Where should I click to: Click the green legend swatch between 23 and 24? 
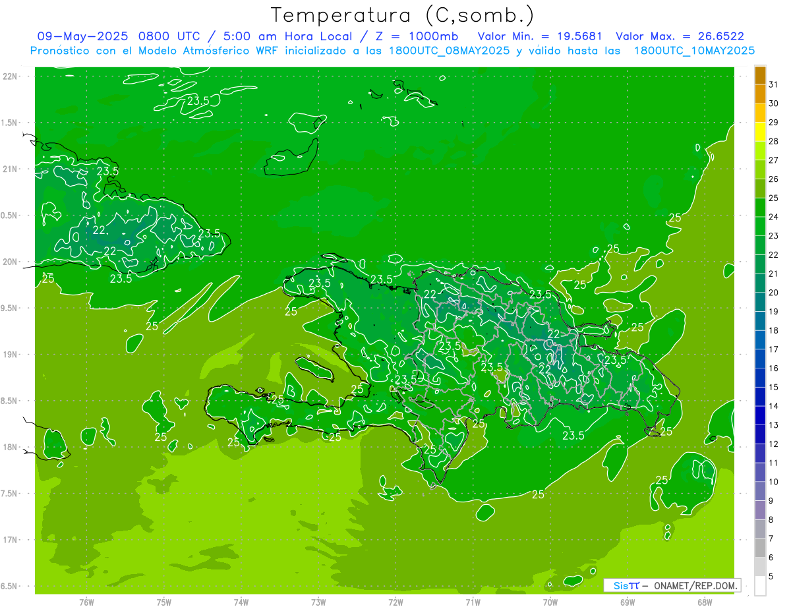coord(760,227)
